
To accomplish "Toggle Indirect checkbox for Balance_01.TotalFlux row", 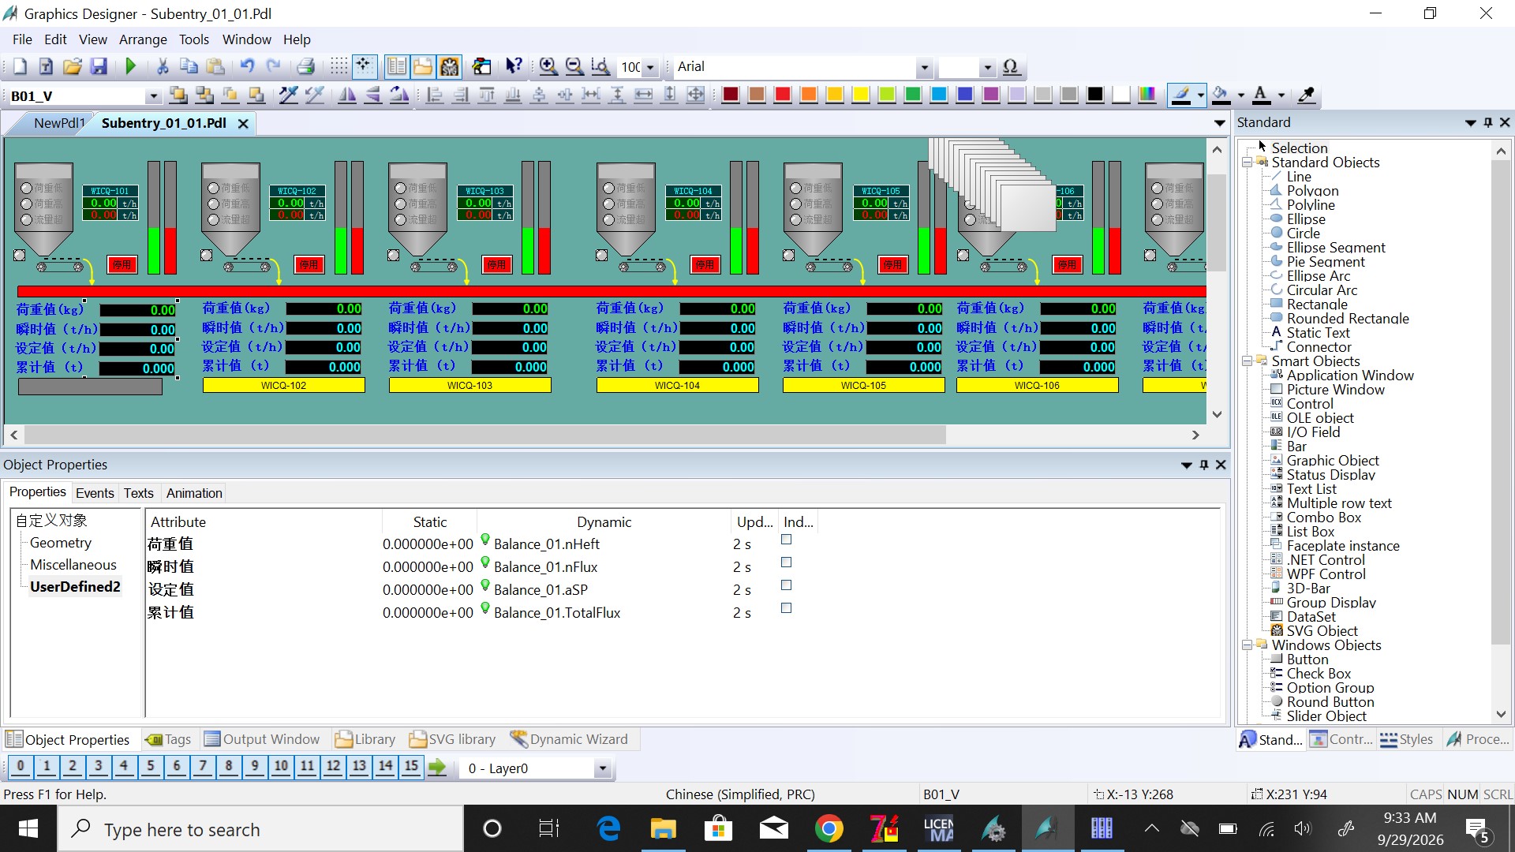I will coord(786,608).
